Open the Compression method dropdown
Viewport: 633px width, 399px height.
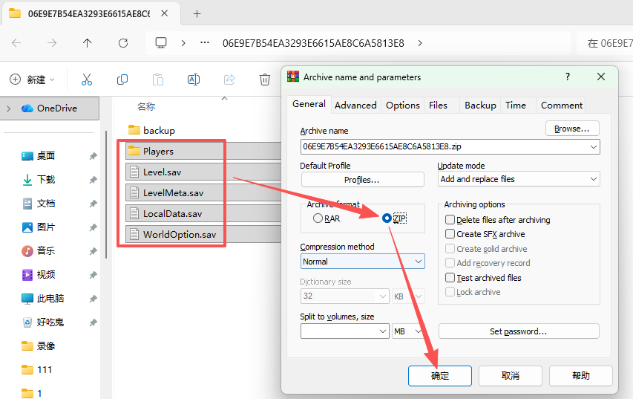(363, 262)
